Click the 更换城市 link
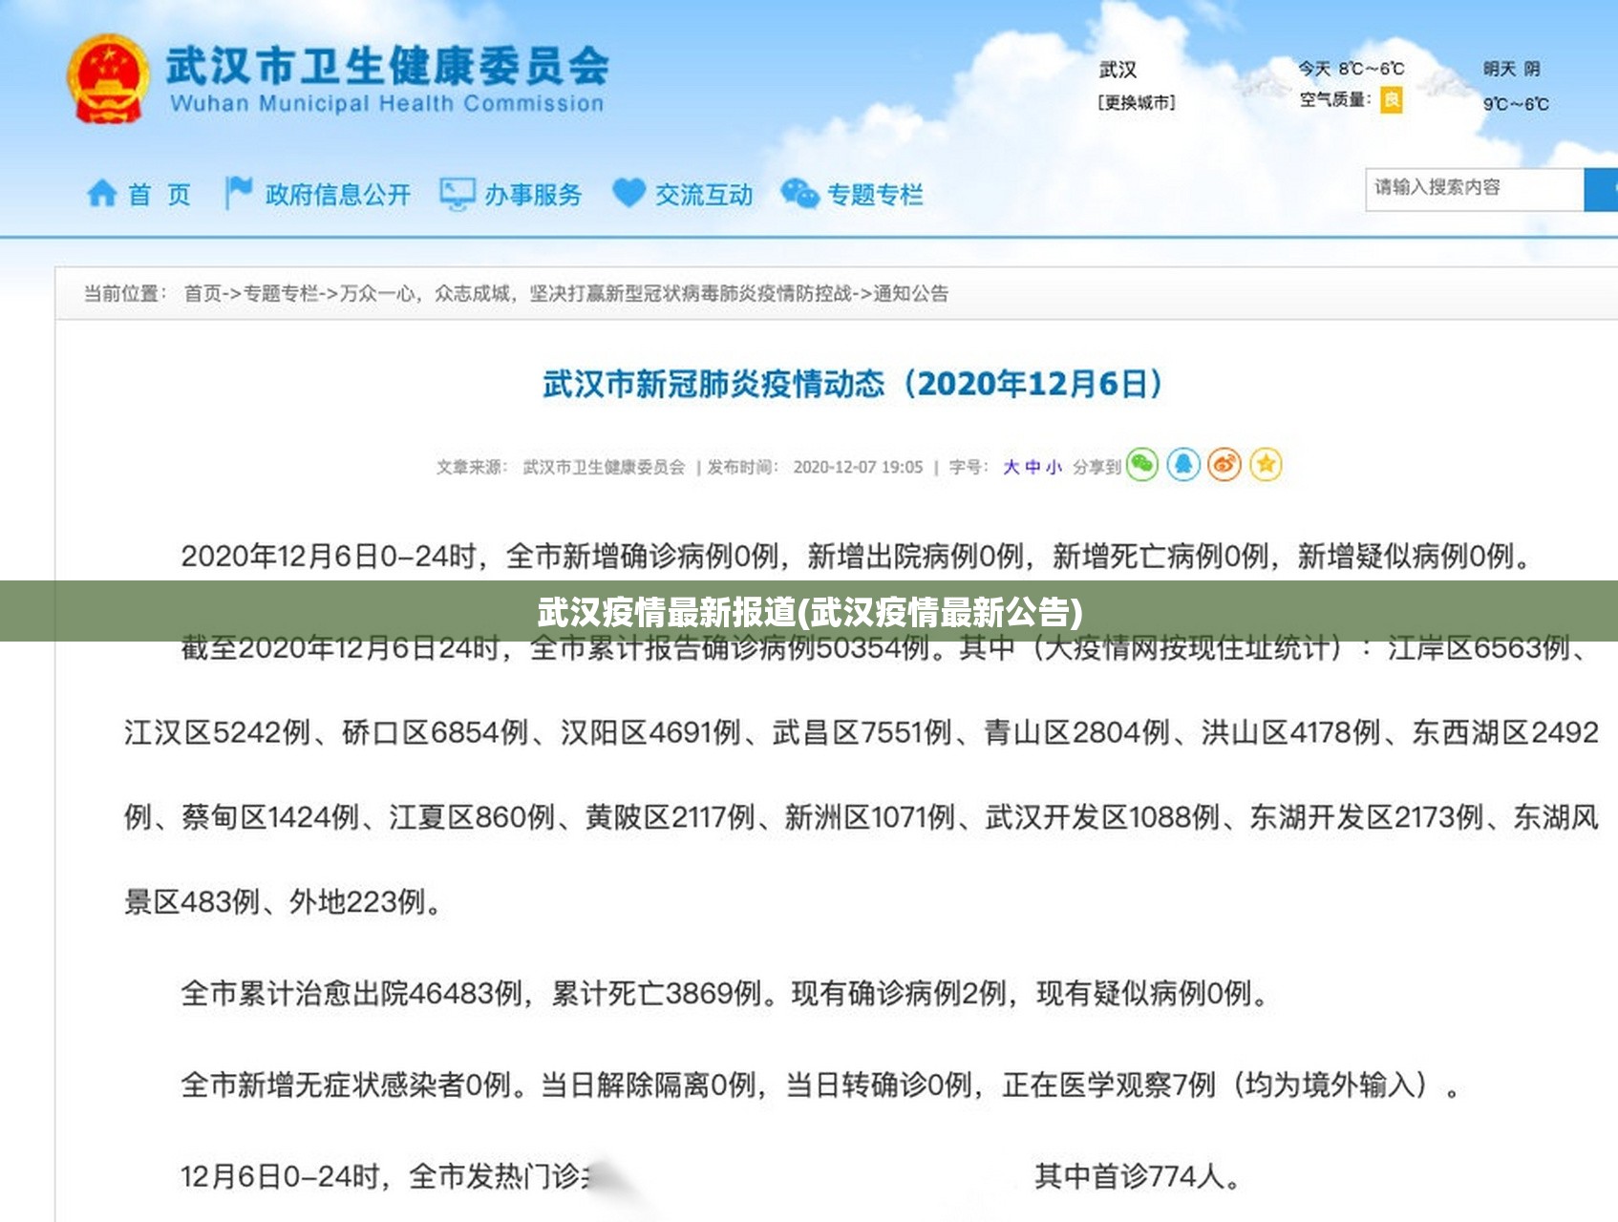 tap(1137, 102)
